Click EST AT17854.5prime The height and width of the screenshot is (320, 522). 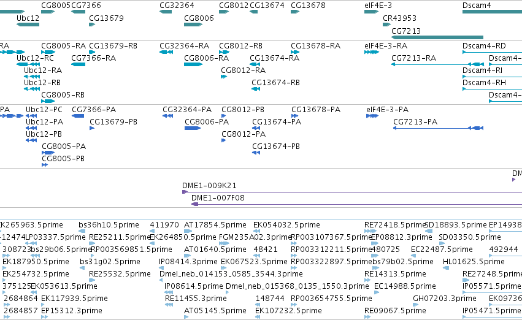215,225
